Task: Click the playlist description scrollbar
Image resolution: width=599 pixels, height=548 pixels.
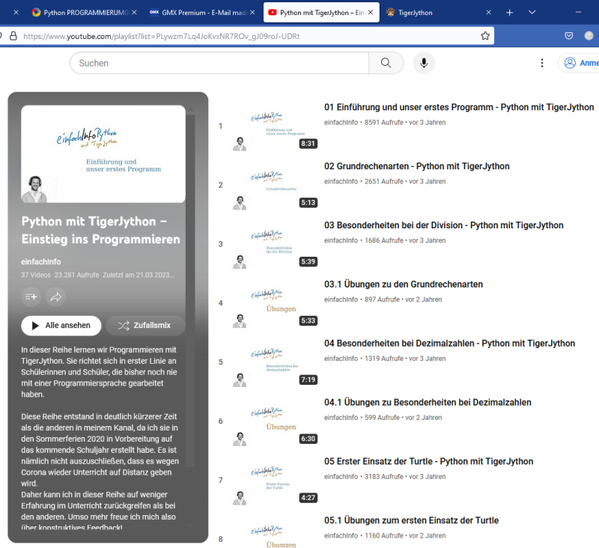Action: pyautogui.click(x=190, y=290)
